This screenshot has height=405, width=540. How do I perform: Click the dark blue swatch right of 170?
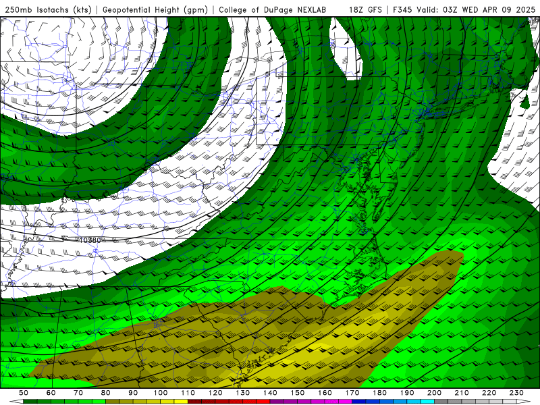click(x=359, y=402)
